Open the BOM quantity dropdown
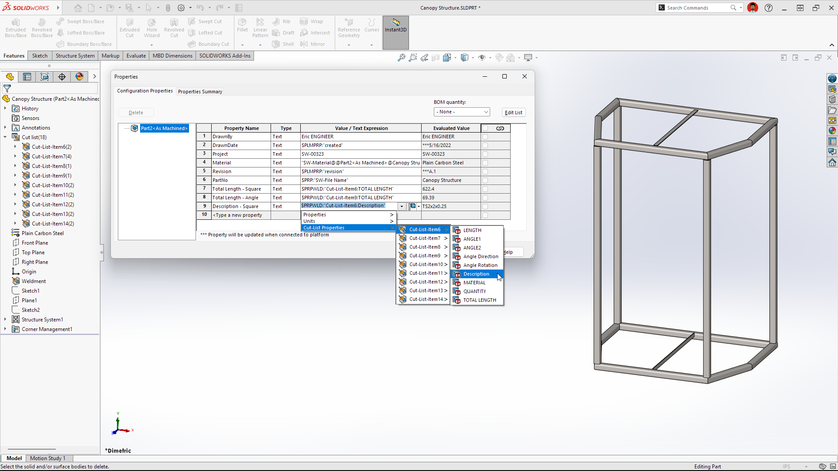 (x=462, y=112)
